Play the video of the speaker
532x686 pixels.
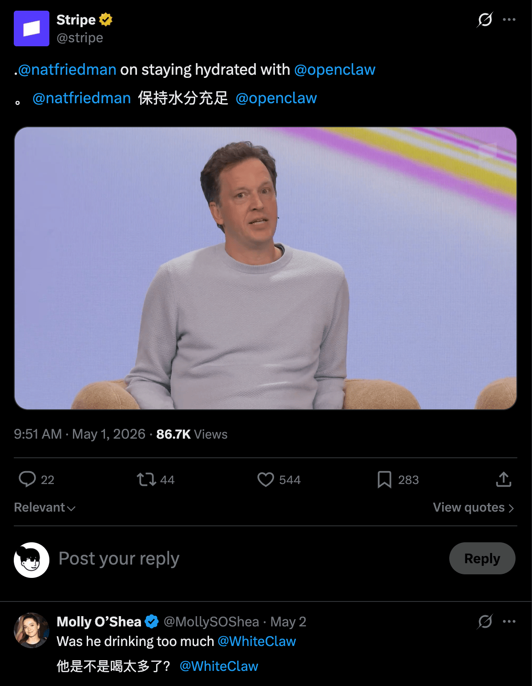[x=266, y=268]
